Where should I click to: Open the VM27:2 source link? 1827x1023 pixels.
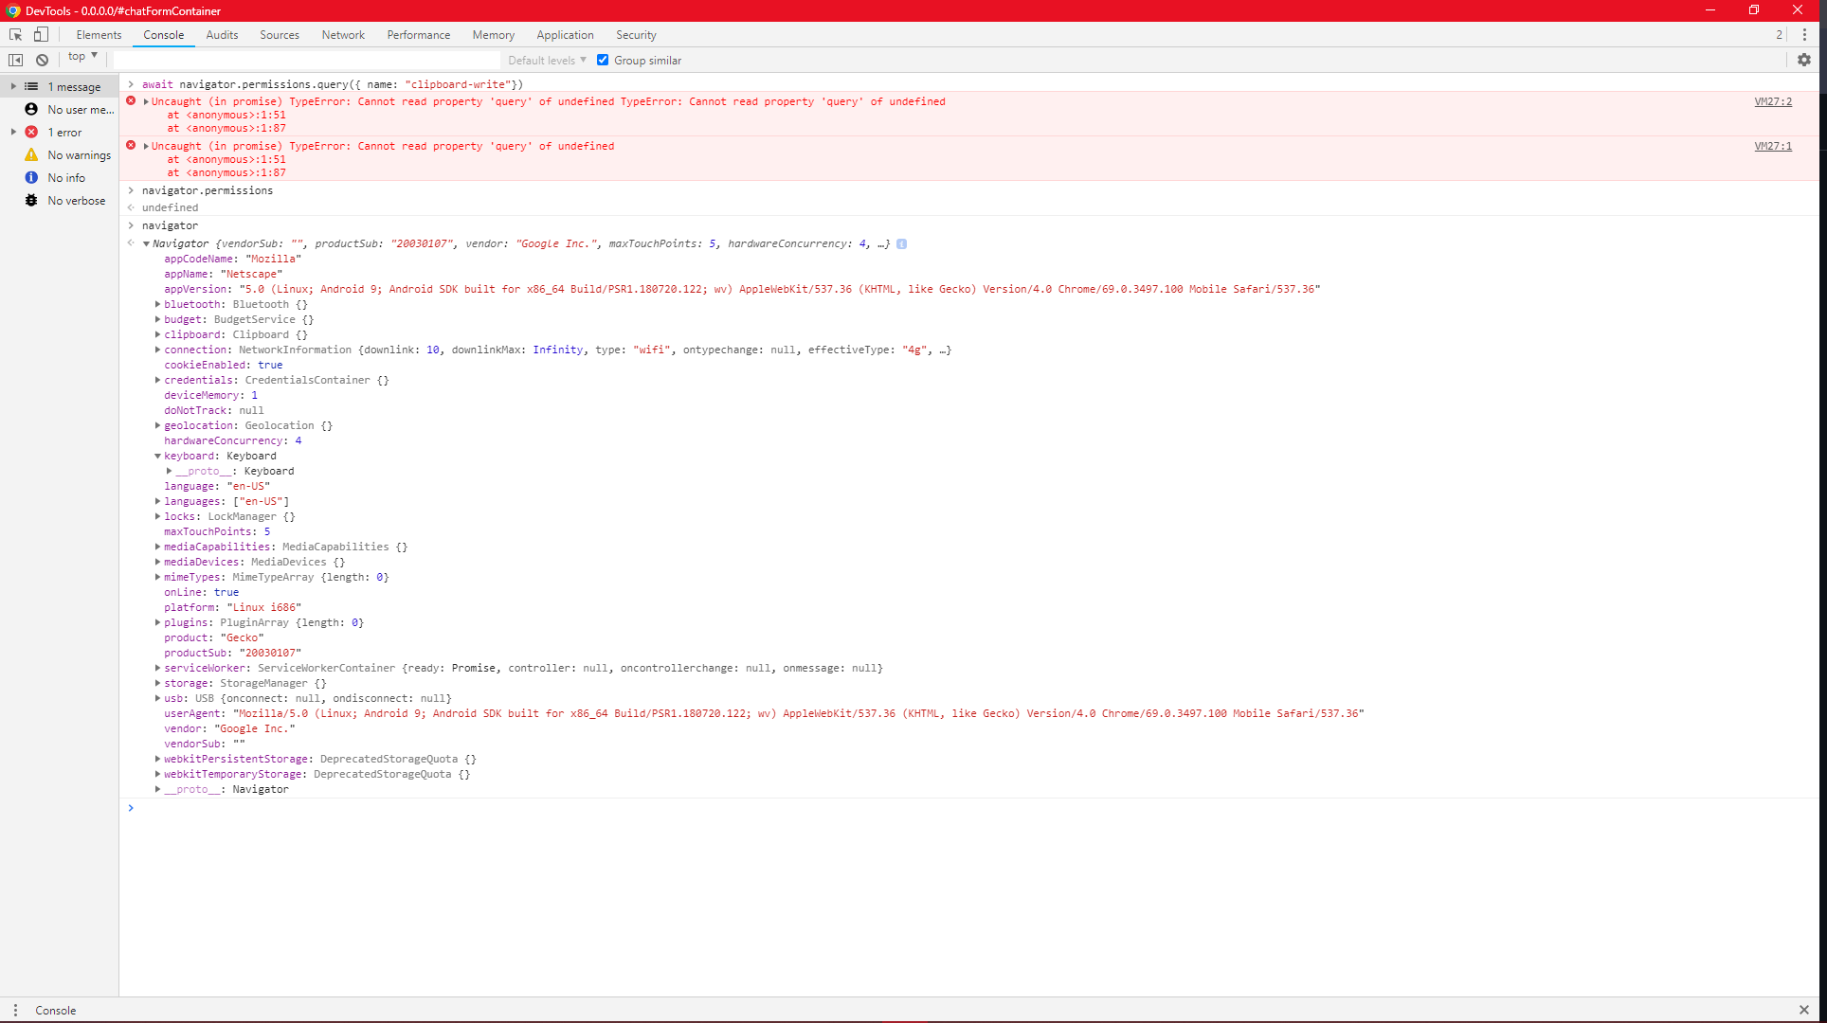coord(1772,101)
